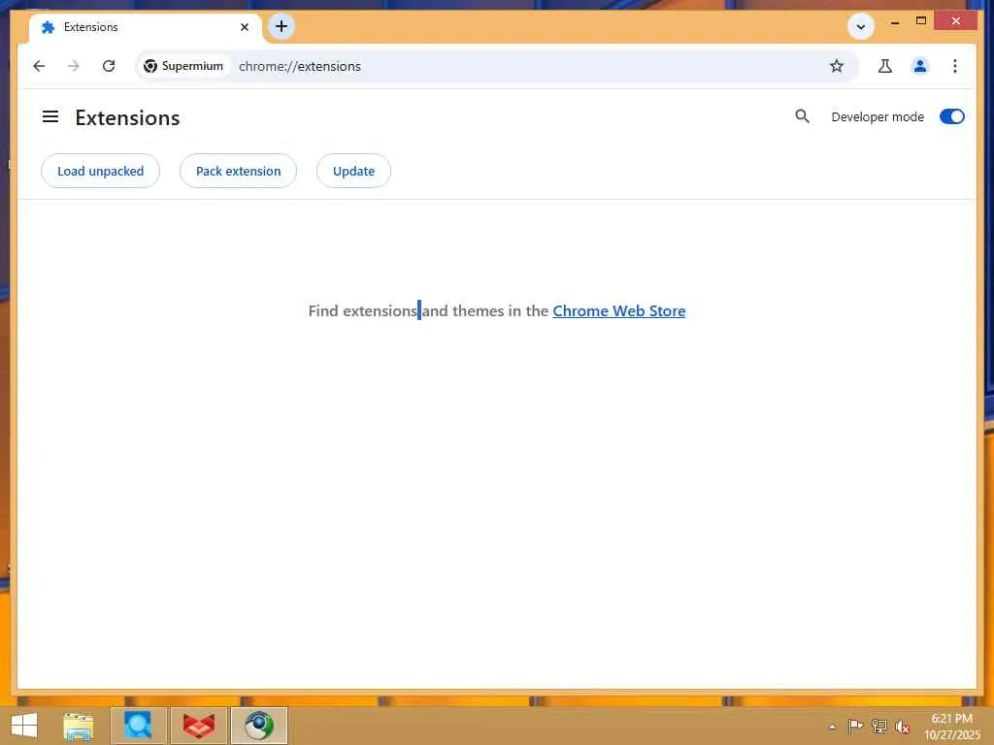Open the magnifier search app in taskbar
This screenshot has width=994, height=745.
(x=138, y=726)
